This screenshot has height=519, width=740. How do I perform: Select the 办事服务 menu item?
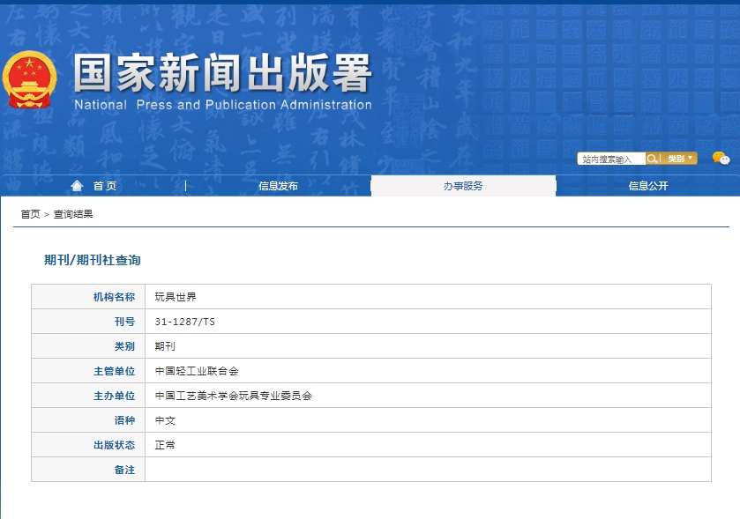click(x=463, y=185)
